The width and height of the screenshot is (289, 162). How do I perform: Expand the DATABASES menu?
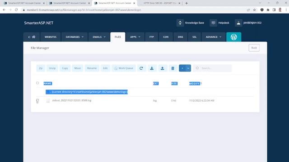[75, 37]
